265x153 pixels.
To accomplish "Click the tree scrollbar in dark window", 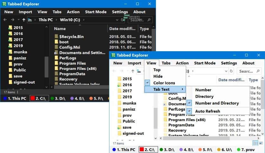I will (x=47, y=67).
